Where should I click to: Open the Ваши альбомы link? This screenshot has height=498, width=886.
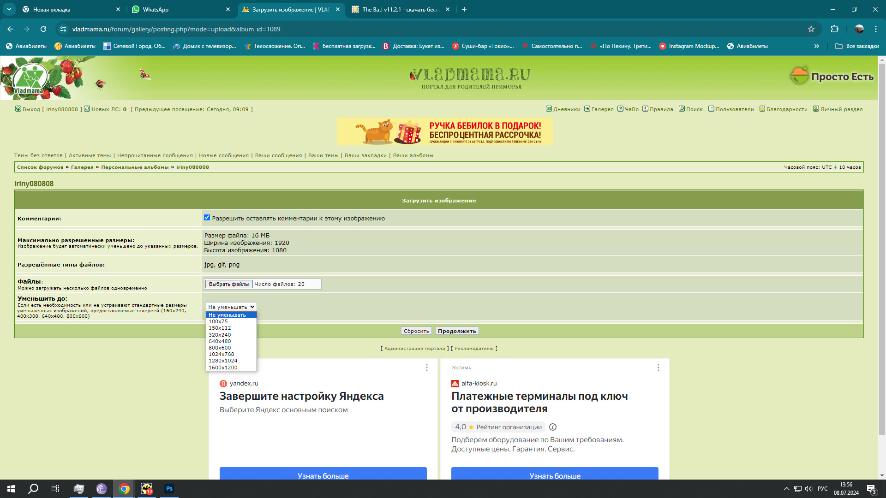[413, 156]
